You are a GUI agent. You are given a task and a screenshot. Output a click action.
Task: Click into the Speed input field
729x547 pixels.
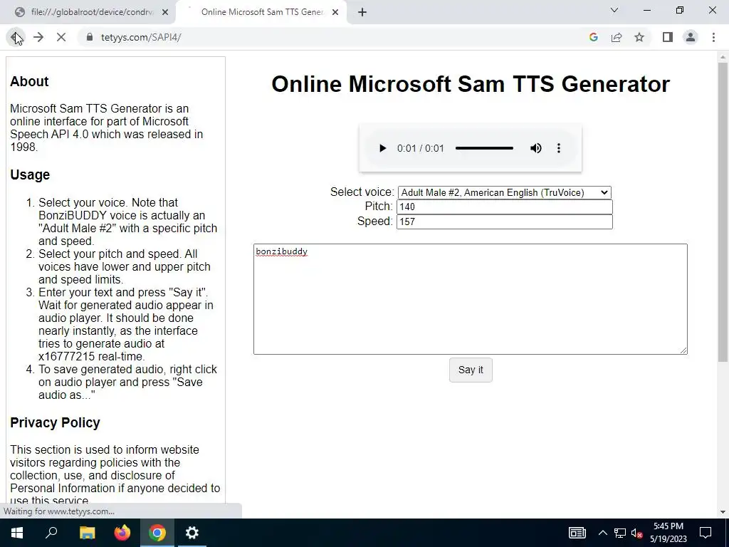coord(505,222)
